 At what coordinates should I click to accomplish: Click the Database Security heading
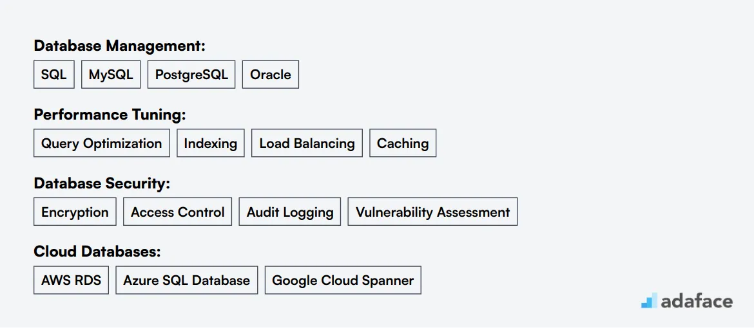[102, 183]
